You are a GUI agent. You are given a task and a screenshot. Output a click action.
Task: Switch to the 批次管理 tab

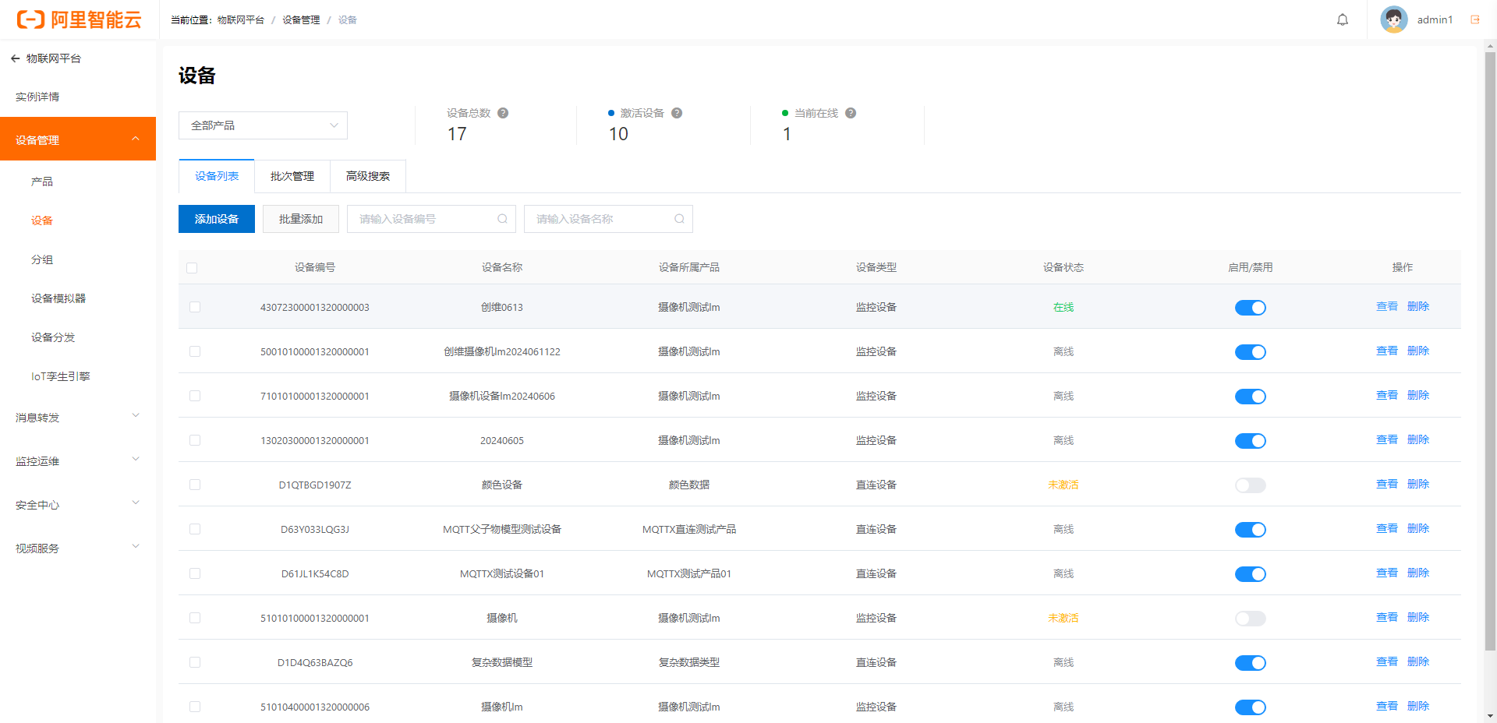click(x=292, y=176)
